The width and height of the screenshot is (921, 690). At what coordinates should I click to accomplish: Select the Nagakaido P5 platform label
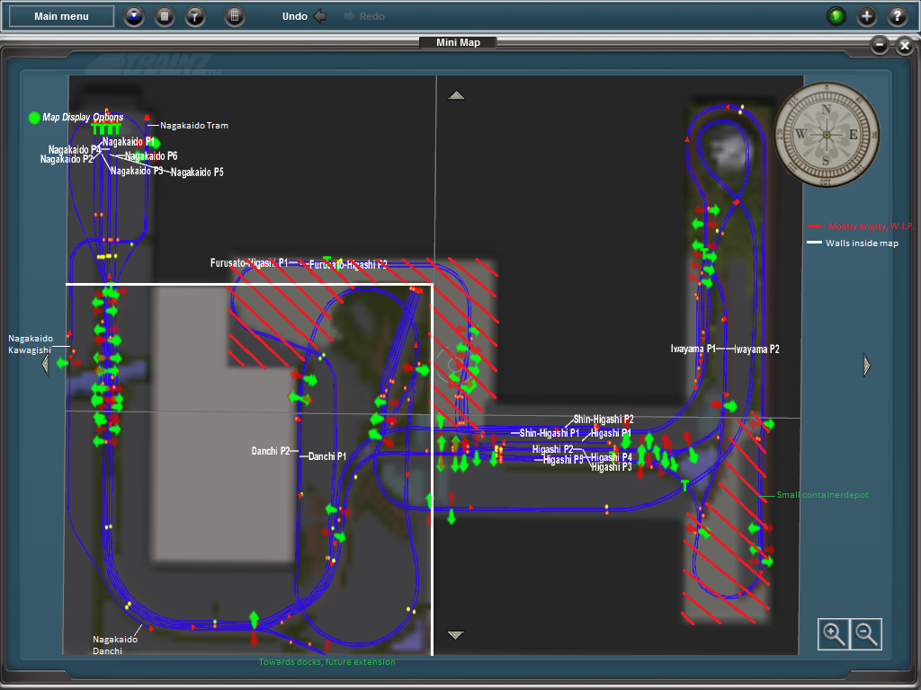(x=197, y=172)
